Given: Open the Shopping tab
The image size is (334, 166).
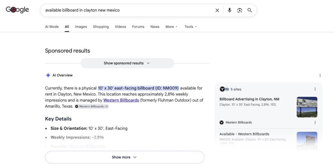Looking at the screenshot, I should 101,27.
